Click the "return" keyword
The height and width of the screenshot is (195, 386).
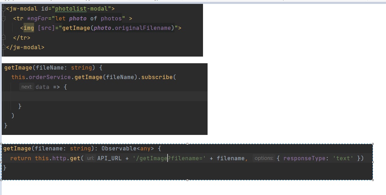tap(21, 158)
